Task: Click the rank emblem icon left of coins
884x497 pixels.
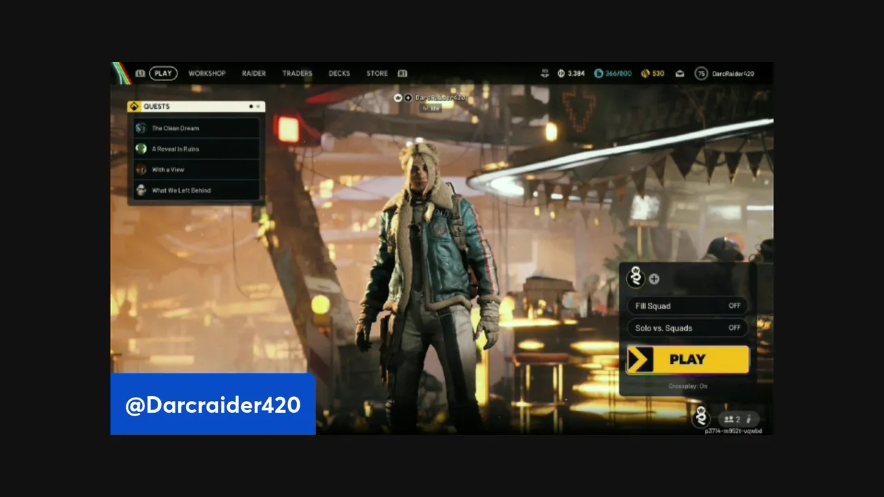Action: coord(545,73)
